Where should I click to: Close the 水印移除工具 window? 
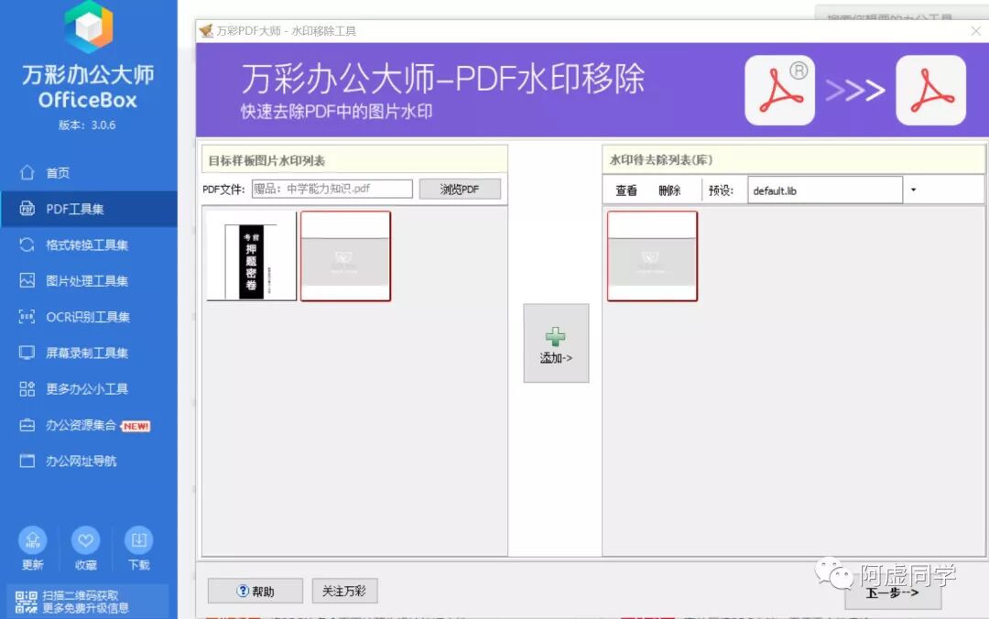976,30
